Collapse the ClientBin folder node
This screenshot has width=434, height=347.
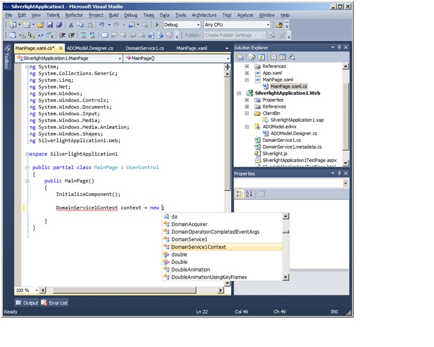247,113
